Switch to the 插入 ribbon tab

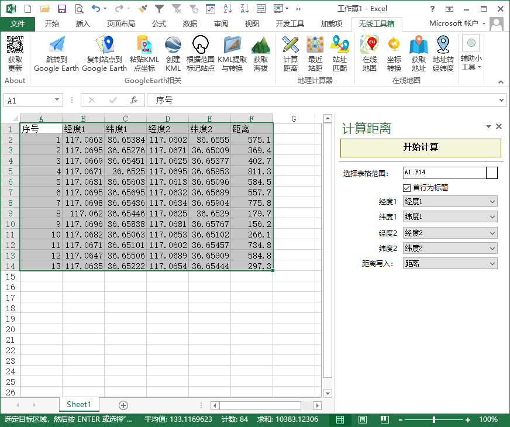tap(82, 24)
